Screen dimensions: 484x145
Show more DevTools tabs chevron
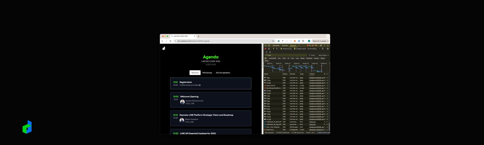pos(299,46)
